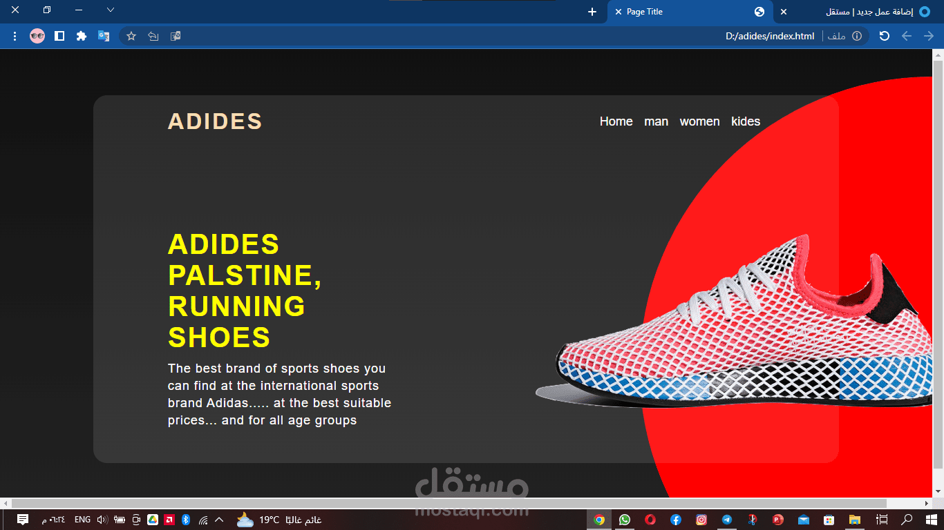Open the man nav link
This screenshot has width=944, height=530.
point(657,121)
